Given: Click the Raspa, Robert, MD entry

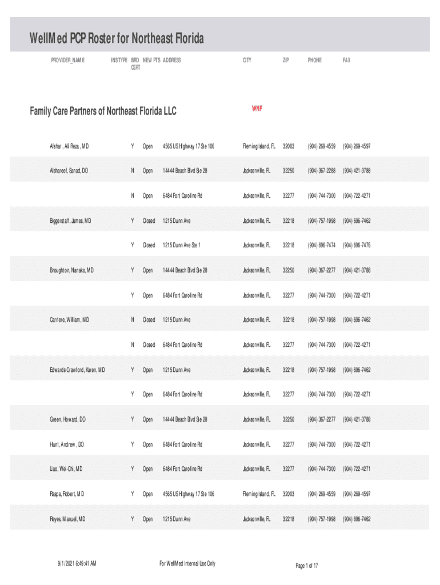Looking at the screenshot, I should click(67, 494).
